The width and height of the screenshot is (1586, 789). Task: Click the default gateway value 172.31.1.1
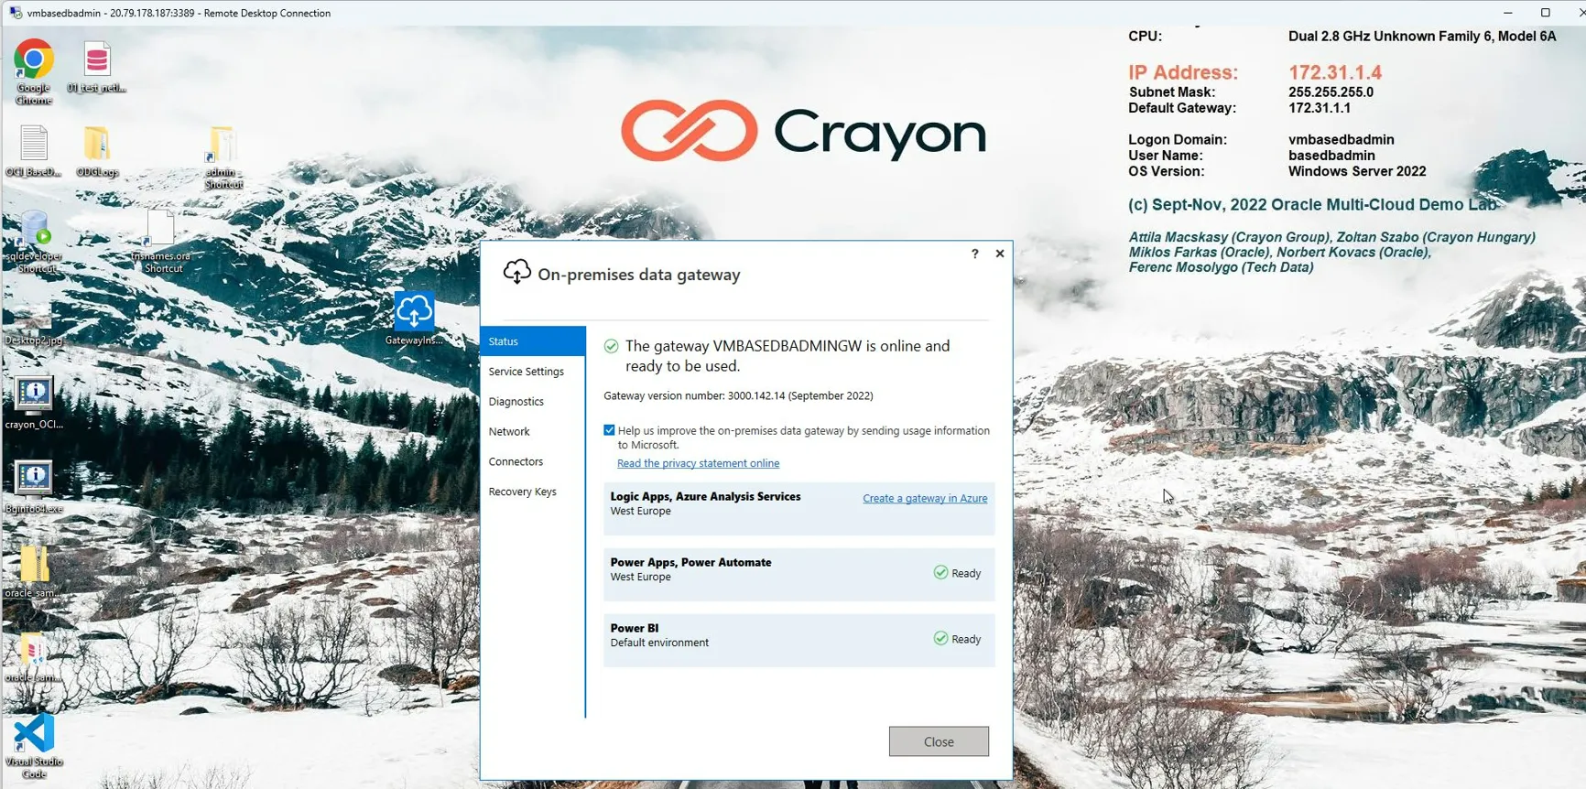click(x=1320, y=108)
